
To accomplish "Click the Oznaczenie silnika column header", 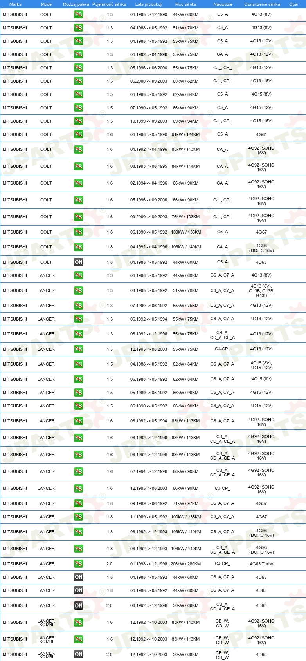I will (x=262, y=4).
